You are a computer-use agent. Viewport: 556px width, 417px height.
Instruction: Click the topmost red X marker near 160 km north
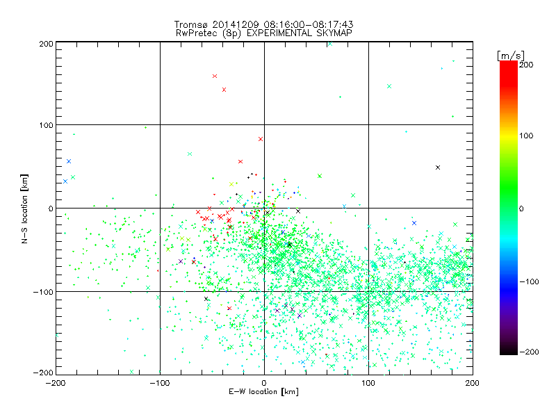coord(215,76)
